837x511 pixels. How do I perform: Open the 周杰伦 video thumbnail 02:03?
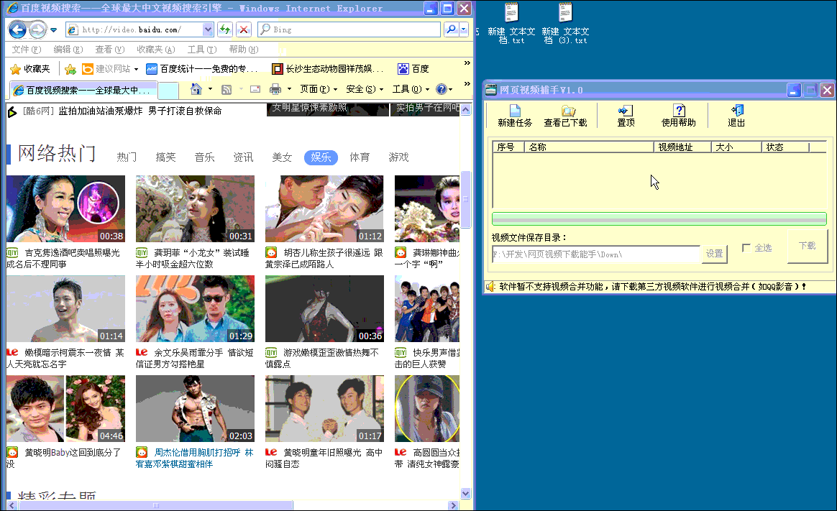(195, 408)
